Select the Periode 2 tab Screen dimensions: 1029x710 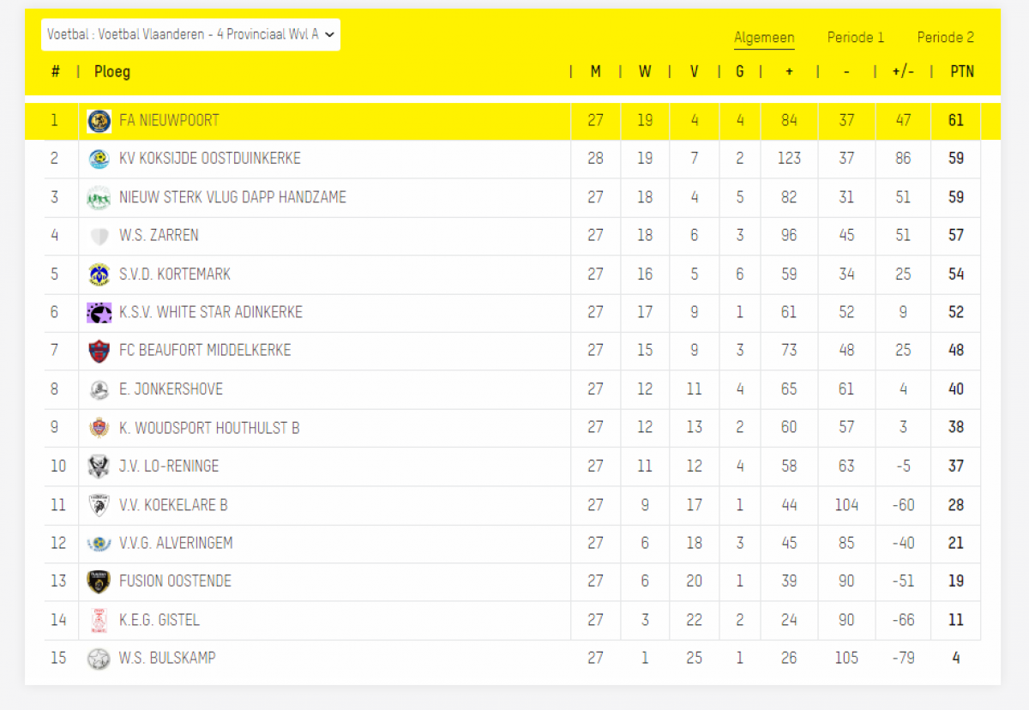tap(946, 38)
